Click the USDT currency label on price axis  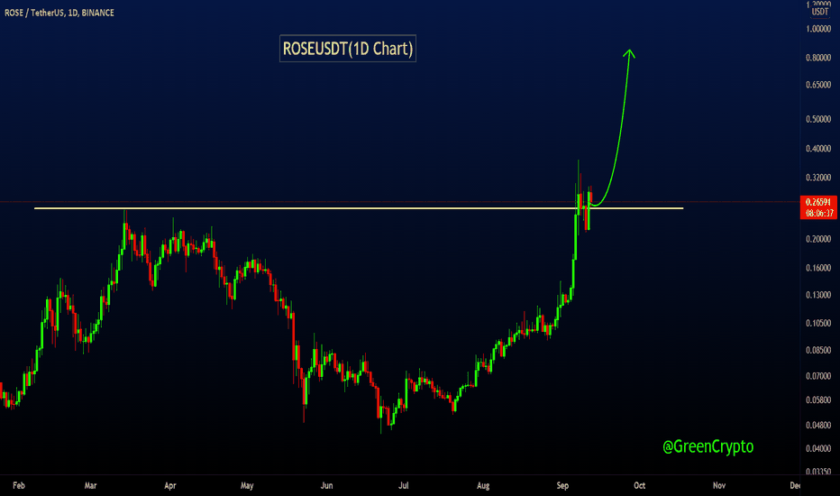(819, 12)
